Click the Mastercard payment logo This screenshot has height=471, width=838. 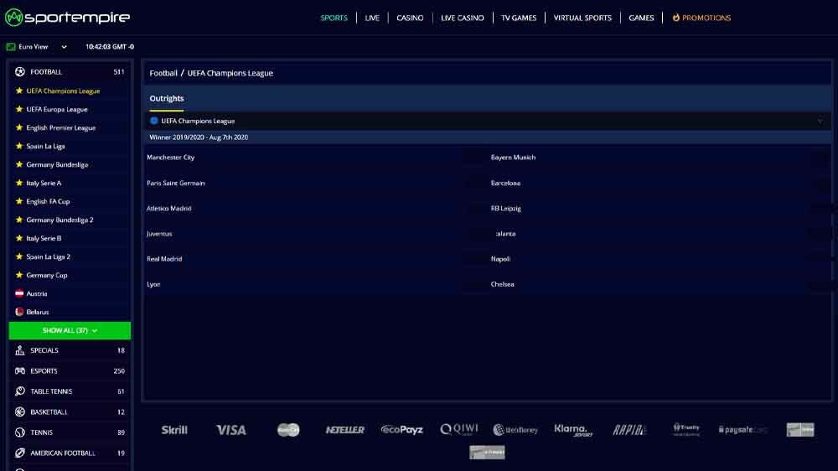[288, 430]
